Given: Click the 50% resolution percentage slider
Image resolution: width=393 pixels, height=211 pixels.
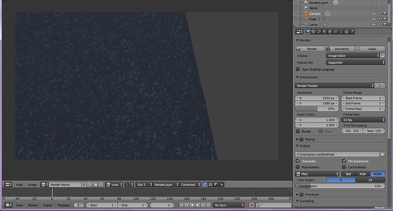Looking at the screenshot, I should pyautogui.click(x=317, y=109).
